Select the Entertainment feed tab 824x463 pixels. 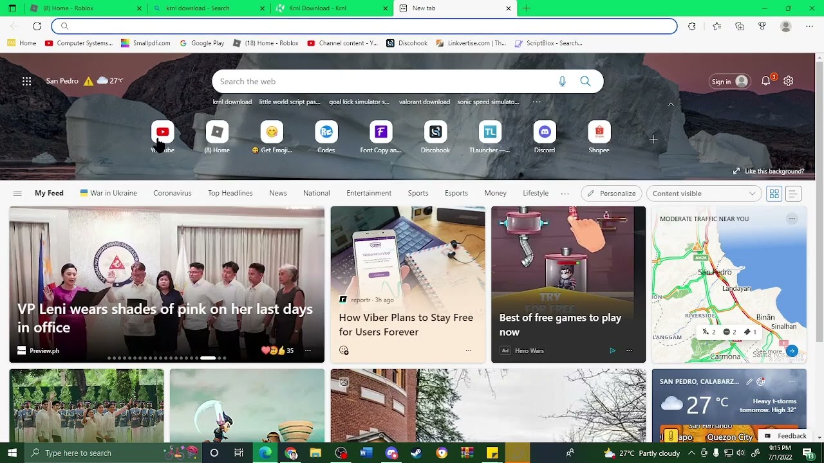coord(369,193)
